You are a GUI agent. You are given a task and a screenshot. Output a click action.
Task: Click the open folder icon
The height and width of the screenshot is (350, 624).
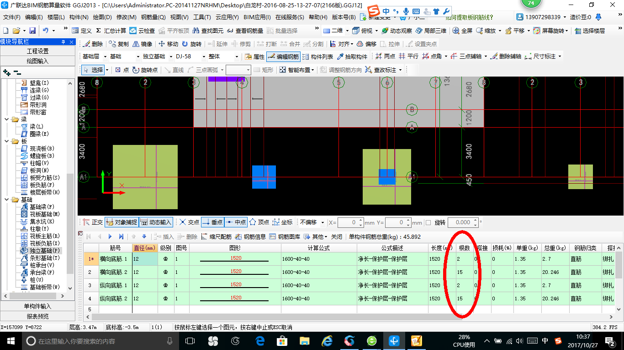[x=16, y=31]
